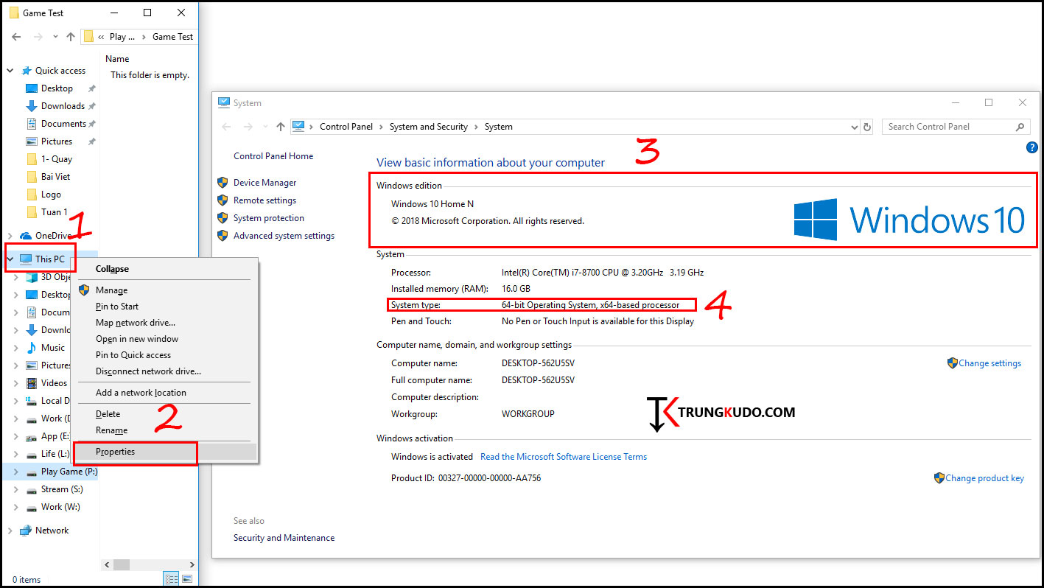Open recent locations dropdown in System window
Viewport: 1044px width, 588px height.
pos(265,127)
